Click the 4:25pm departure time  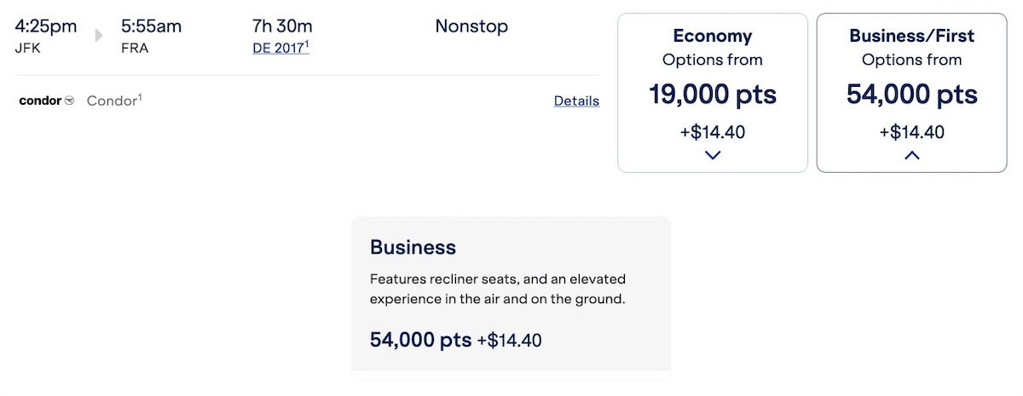(46, 26)
